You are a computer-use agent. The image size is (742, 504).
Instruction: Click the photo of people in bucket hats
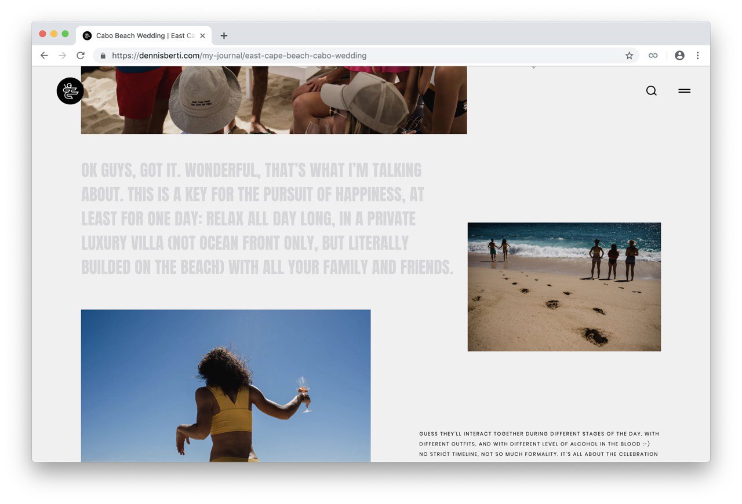coord(274,100)
